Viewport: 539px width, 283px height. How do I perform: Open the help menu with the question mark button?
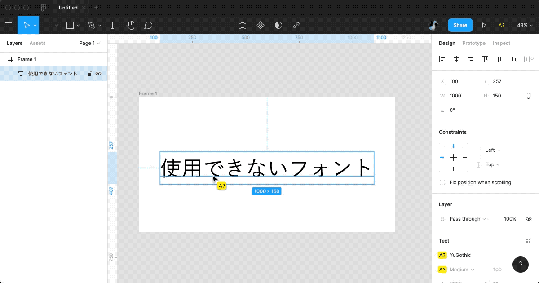coord(521,265)
